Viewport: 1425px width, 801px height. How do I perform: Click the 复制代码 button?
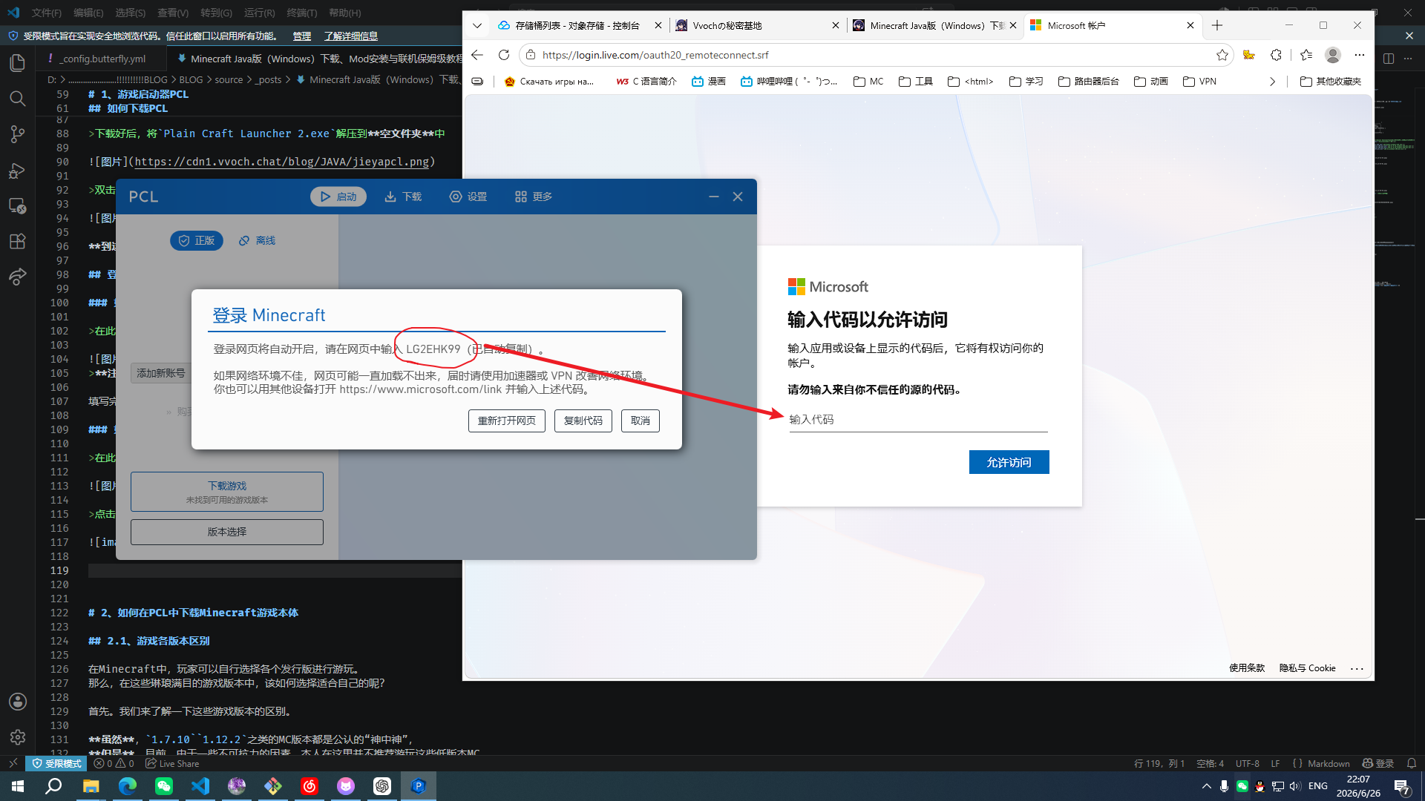pos(583,421)
